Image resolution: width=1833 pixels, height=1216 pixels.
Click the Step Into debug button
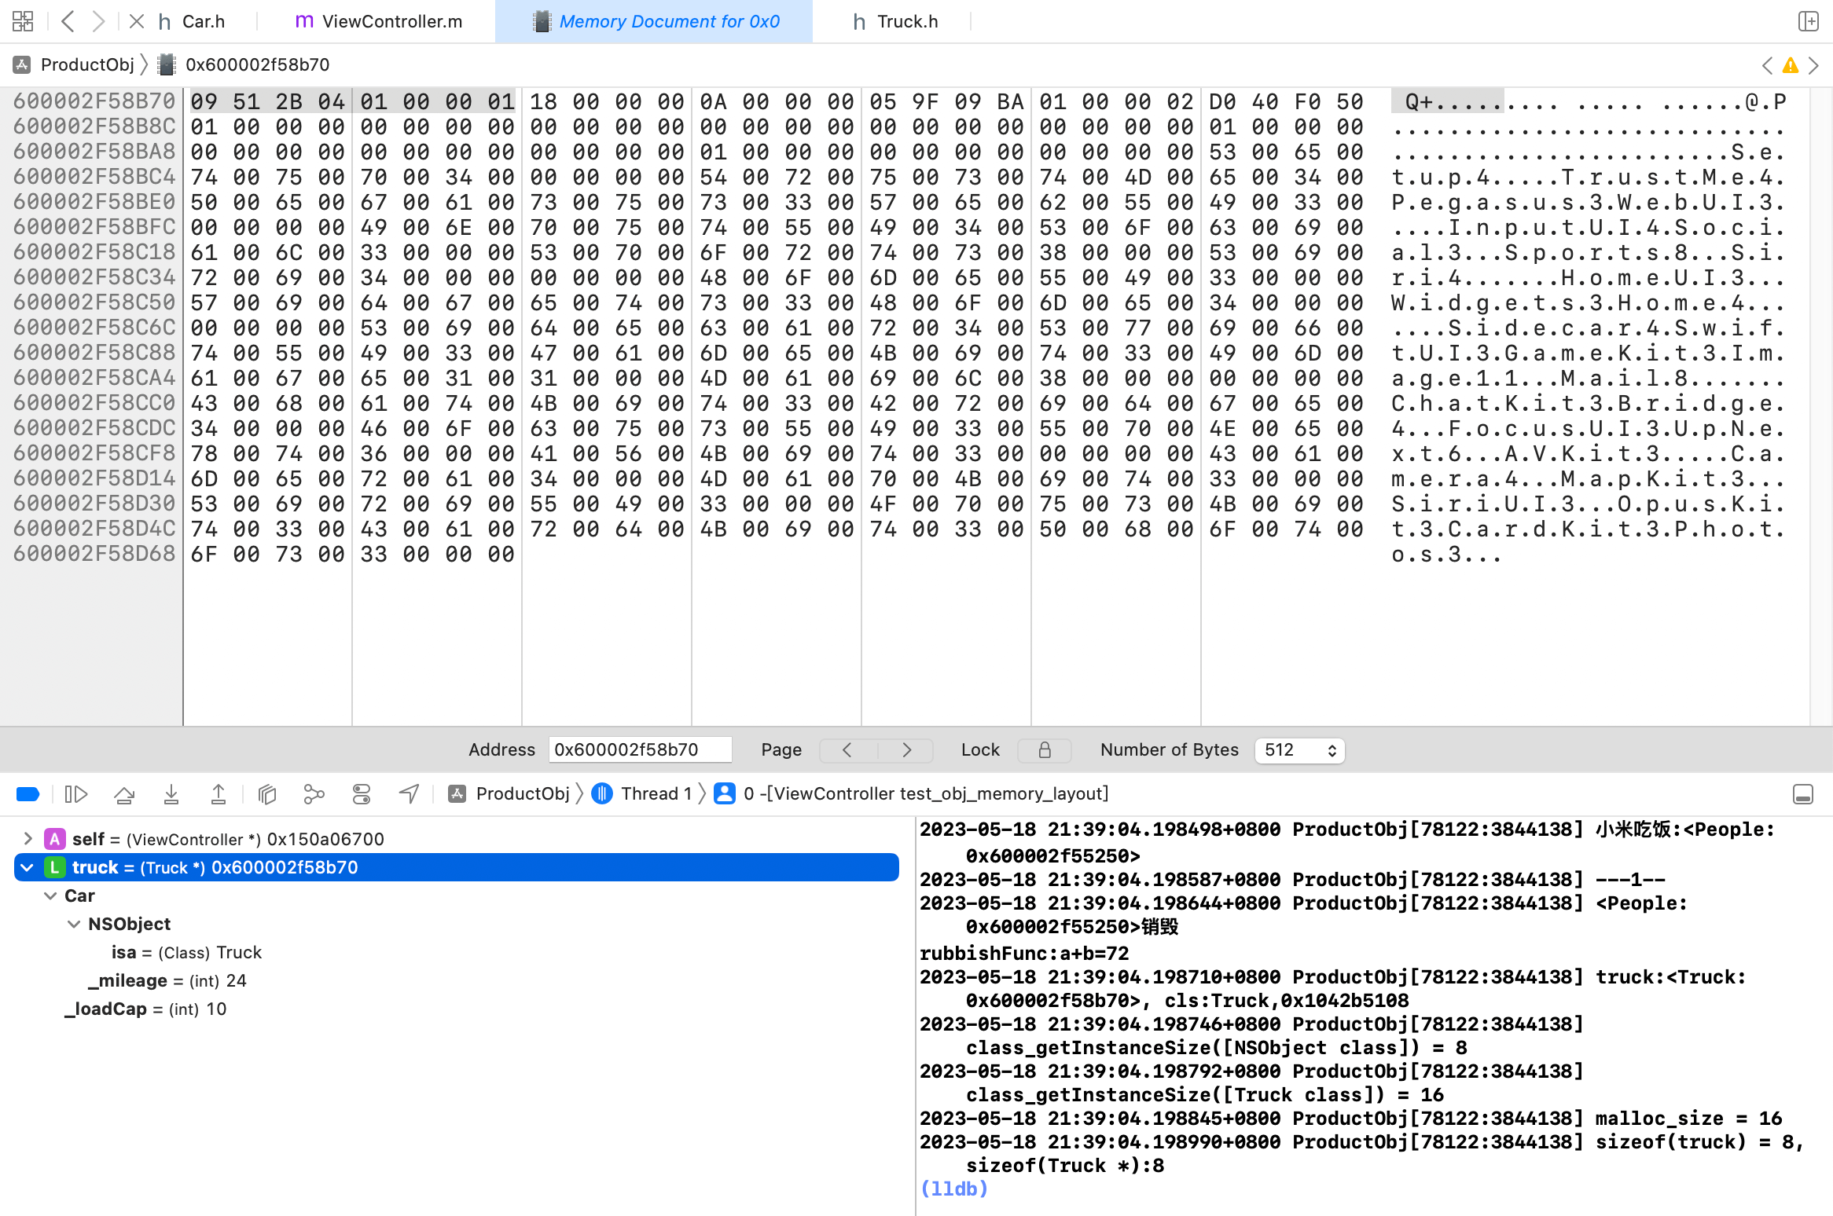point(171,794)
